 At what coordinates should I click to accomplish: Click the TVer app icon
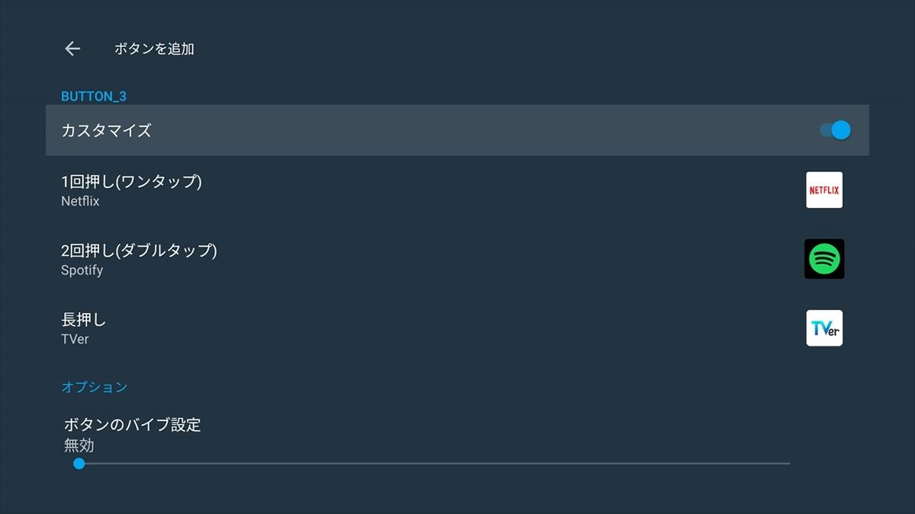tap(824, 328)
